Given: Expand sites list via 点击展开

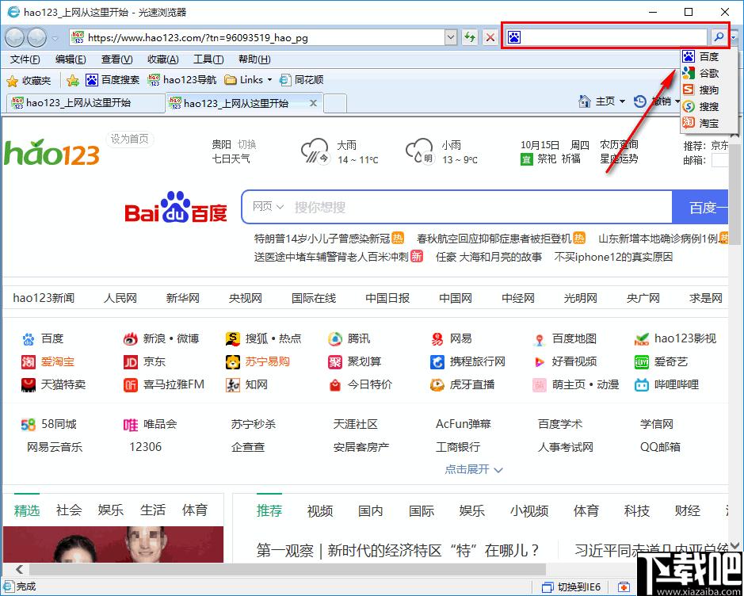Looking at the screenshot, I should point(474,469).
